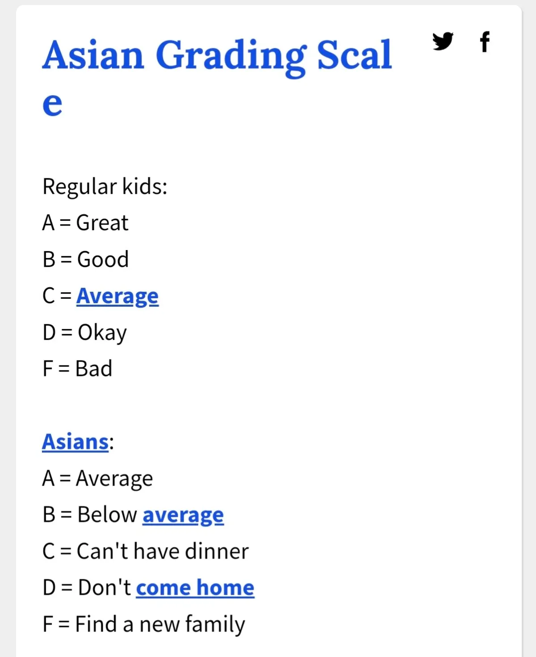Click the word 'Don't' before 'come home'
This screenshot has width=536, height=657.
pos(105,588)
